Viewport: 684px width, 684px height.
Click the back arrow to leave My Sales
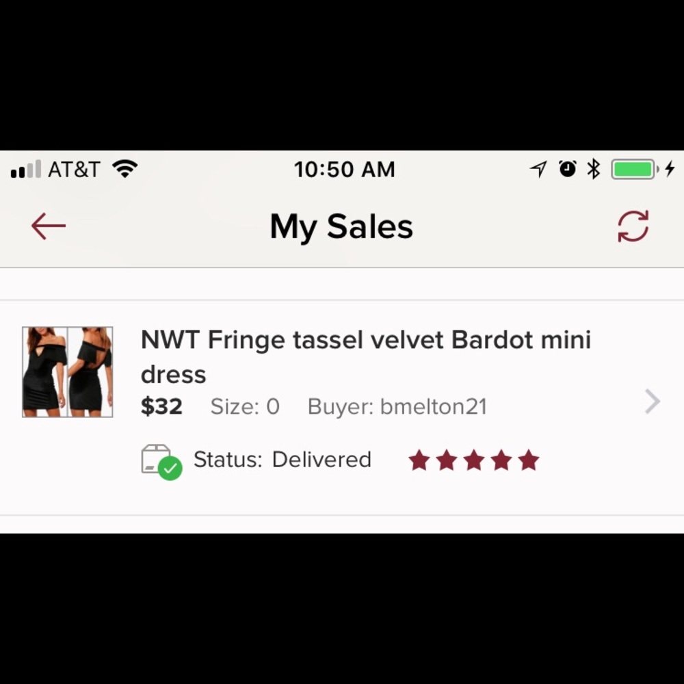pyautogui.click(x=48, y=226)
